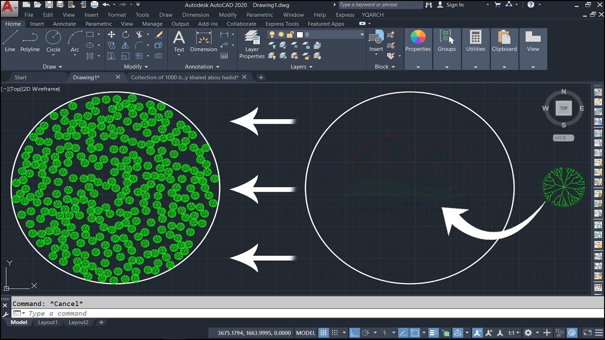This screenshot has height=340, width=605.
Task: Open the Utilities calculator panel
Action: tap(475, 41)
